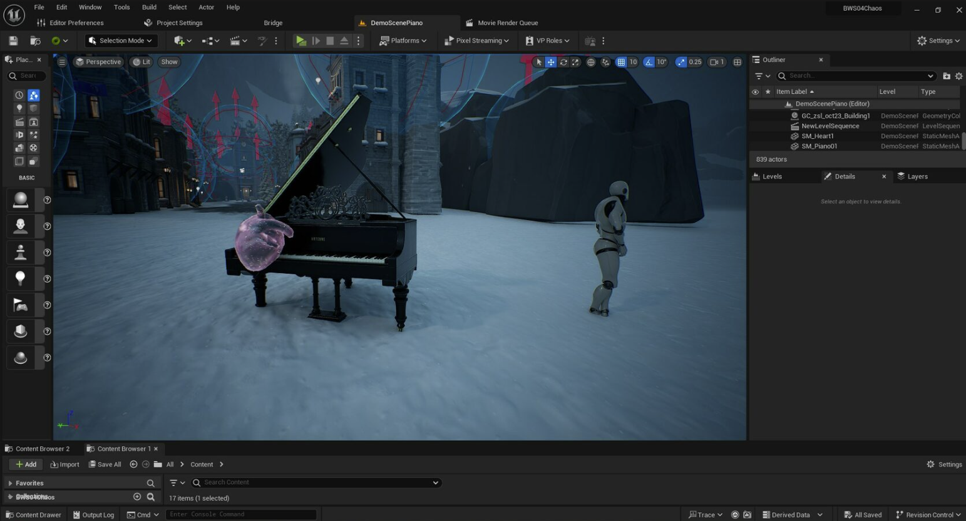
Task: Expand the Favorites section in Content Browser
Action: (11, 483)
